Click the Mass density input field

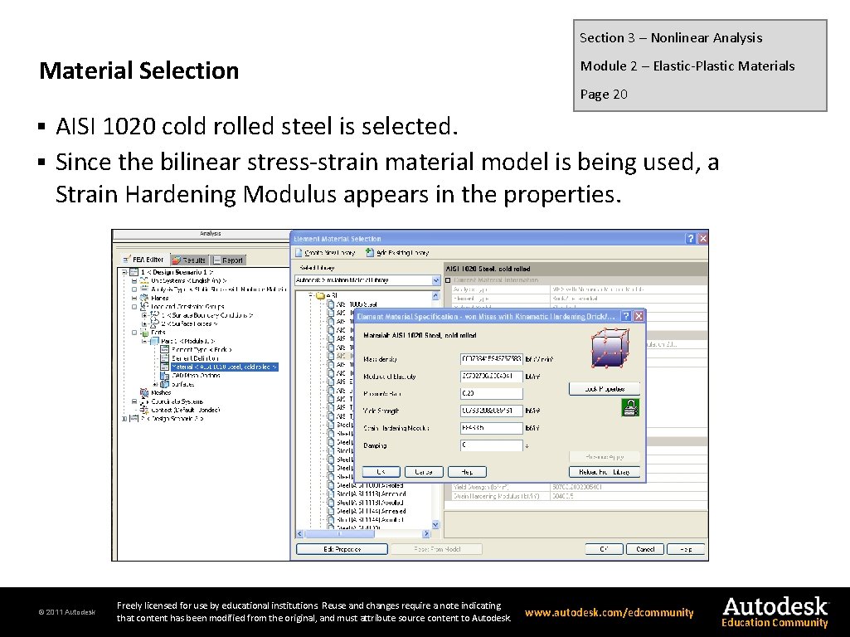point(491,359)
